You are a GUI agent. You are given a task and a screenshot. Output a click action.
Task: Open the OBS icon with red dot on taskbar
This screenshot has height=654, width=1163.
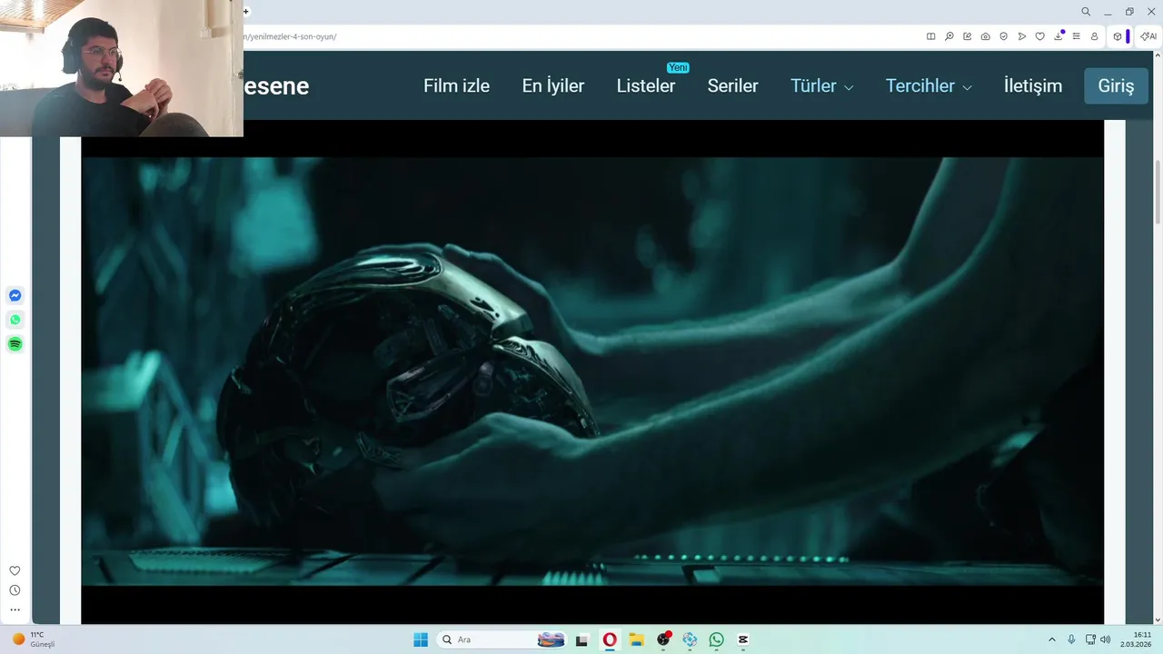[663, 639]
